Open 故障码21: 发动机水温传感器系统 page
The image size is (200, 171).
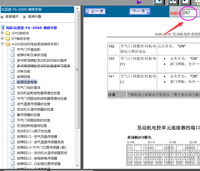click(42, 153)
